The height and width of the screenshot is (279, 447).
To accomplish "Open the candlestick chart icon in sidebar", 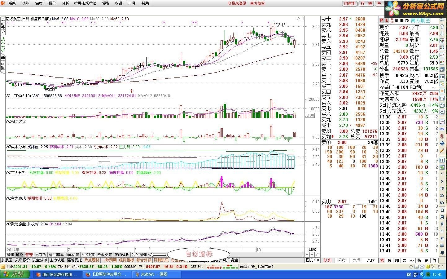I will [x=442, y=62].
